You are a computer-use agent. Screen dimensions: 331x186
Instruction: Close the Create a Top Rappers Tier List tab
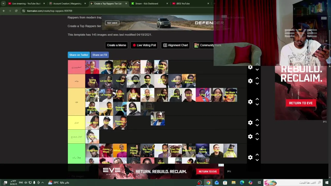[x=126, y=4]
